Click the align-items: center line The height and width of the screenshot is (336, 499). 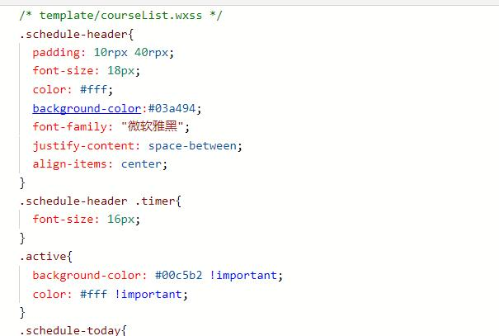[x=100, y=164]
